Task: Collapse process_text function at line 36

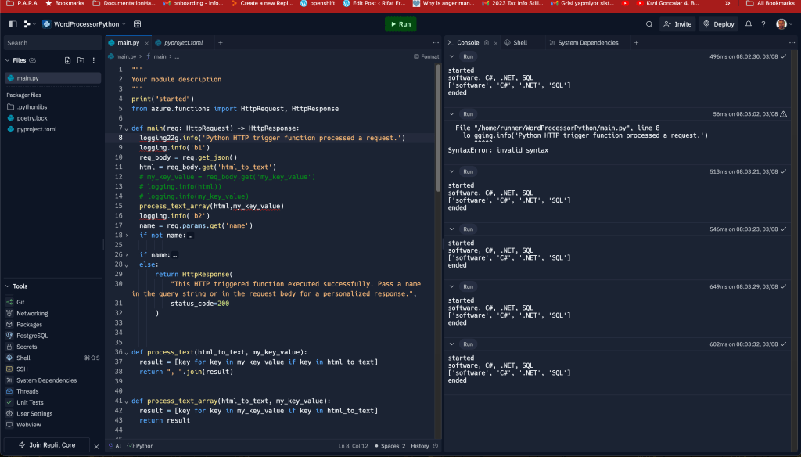Action: [x=127, y=352]
